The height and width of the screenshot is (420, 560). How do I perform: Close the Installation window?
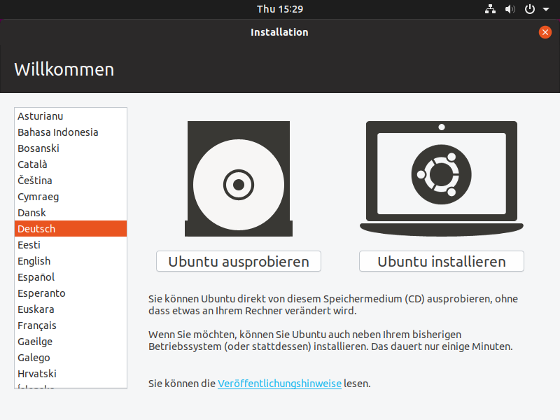click(545, 32)
